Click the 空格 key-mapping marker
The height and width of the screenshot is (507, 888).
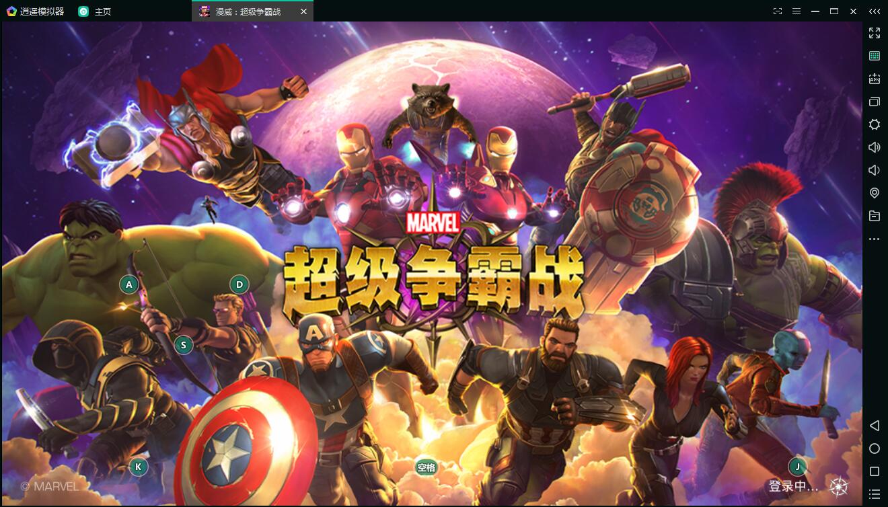427,468
